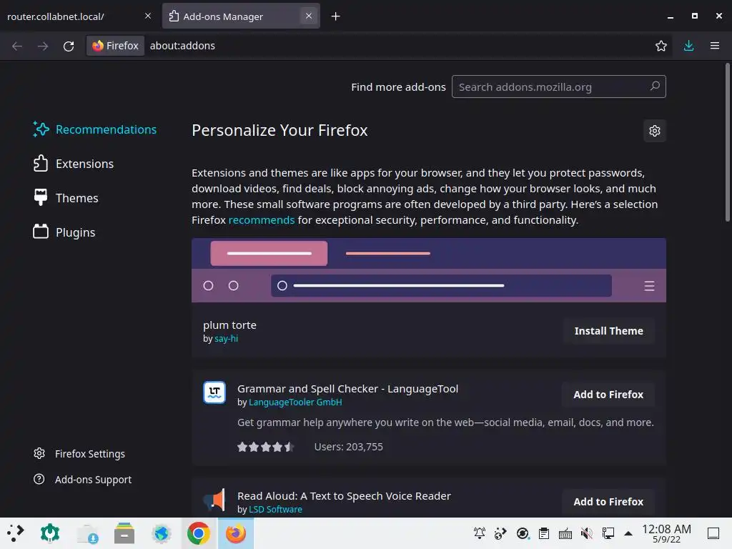732x549 pixels.
Task: Go back one page
Action: (x=17, y=46)
